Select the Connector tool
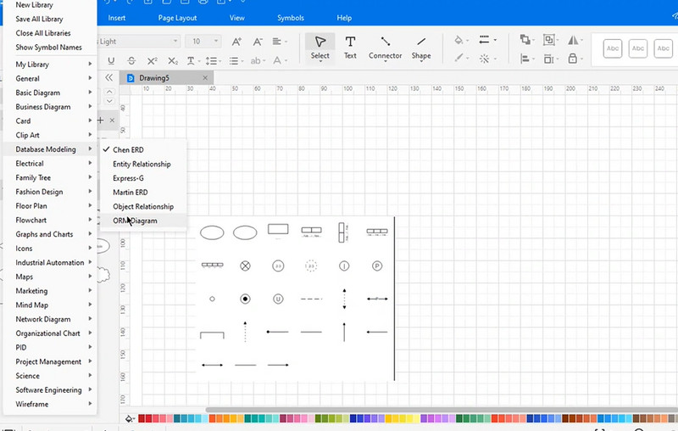This screenshot has height=431, width=678. pyautogui.click(x=385, y=47)
